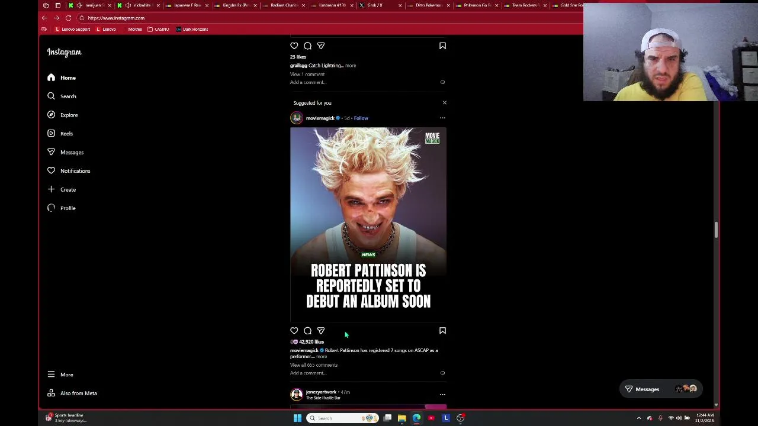Open moviemagick post options menu
758x426 pixels.
click(442, 118)
